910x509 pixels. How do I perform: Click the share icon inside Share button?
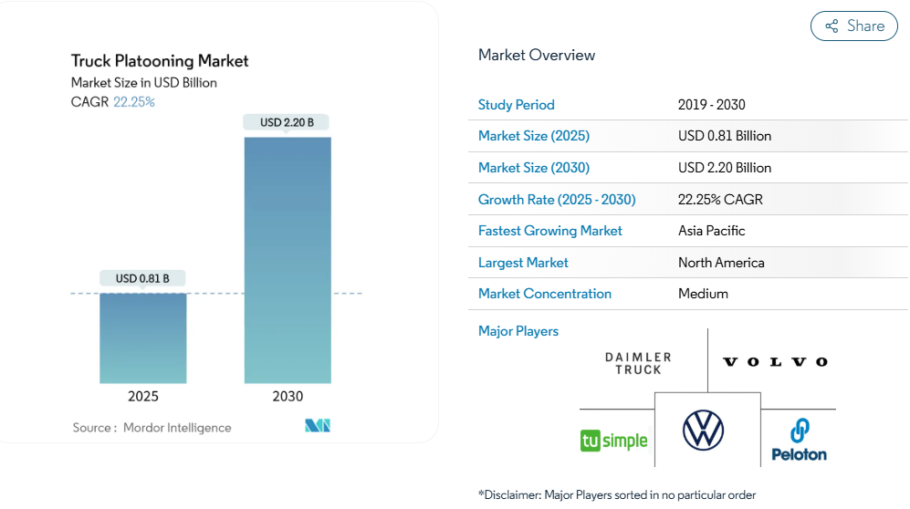pyautogui.click(x=832, y=26)
